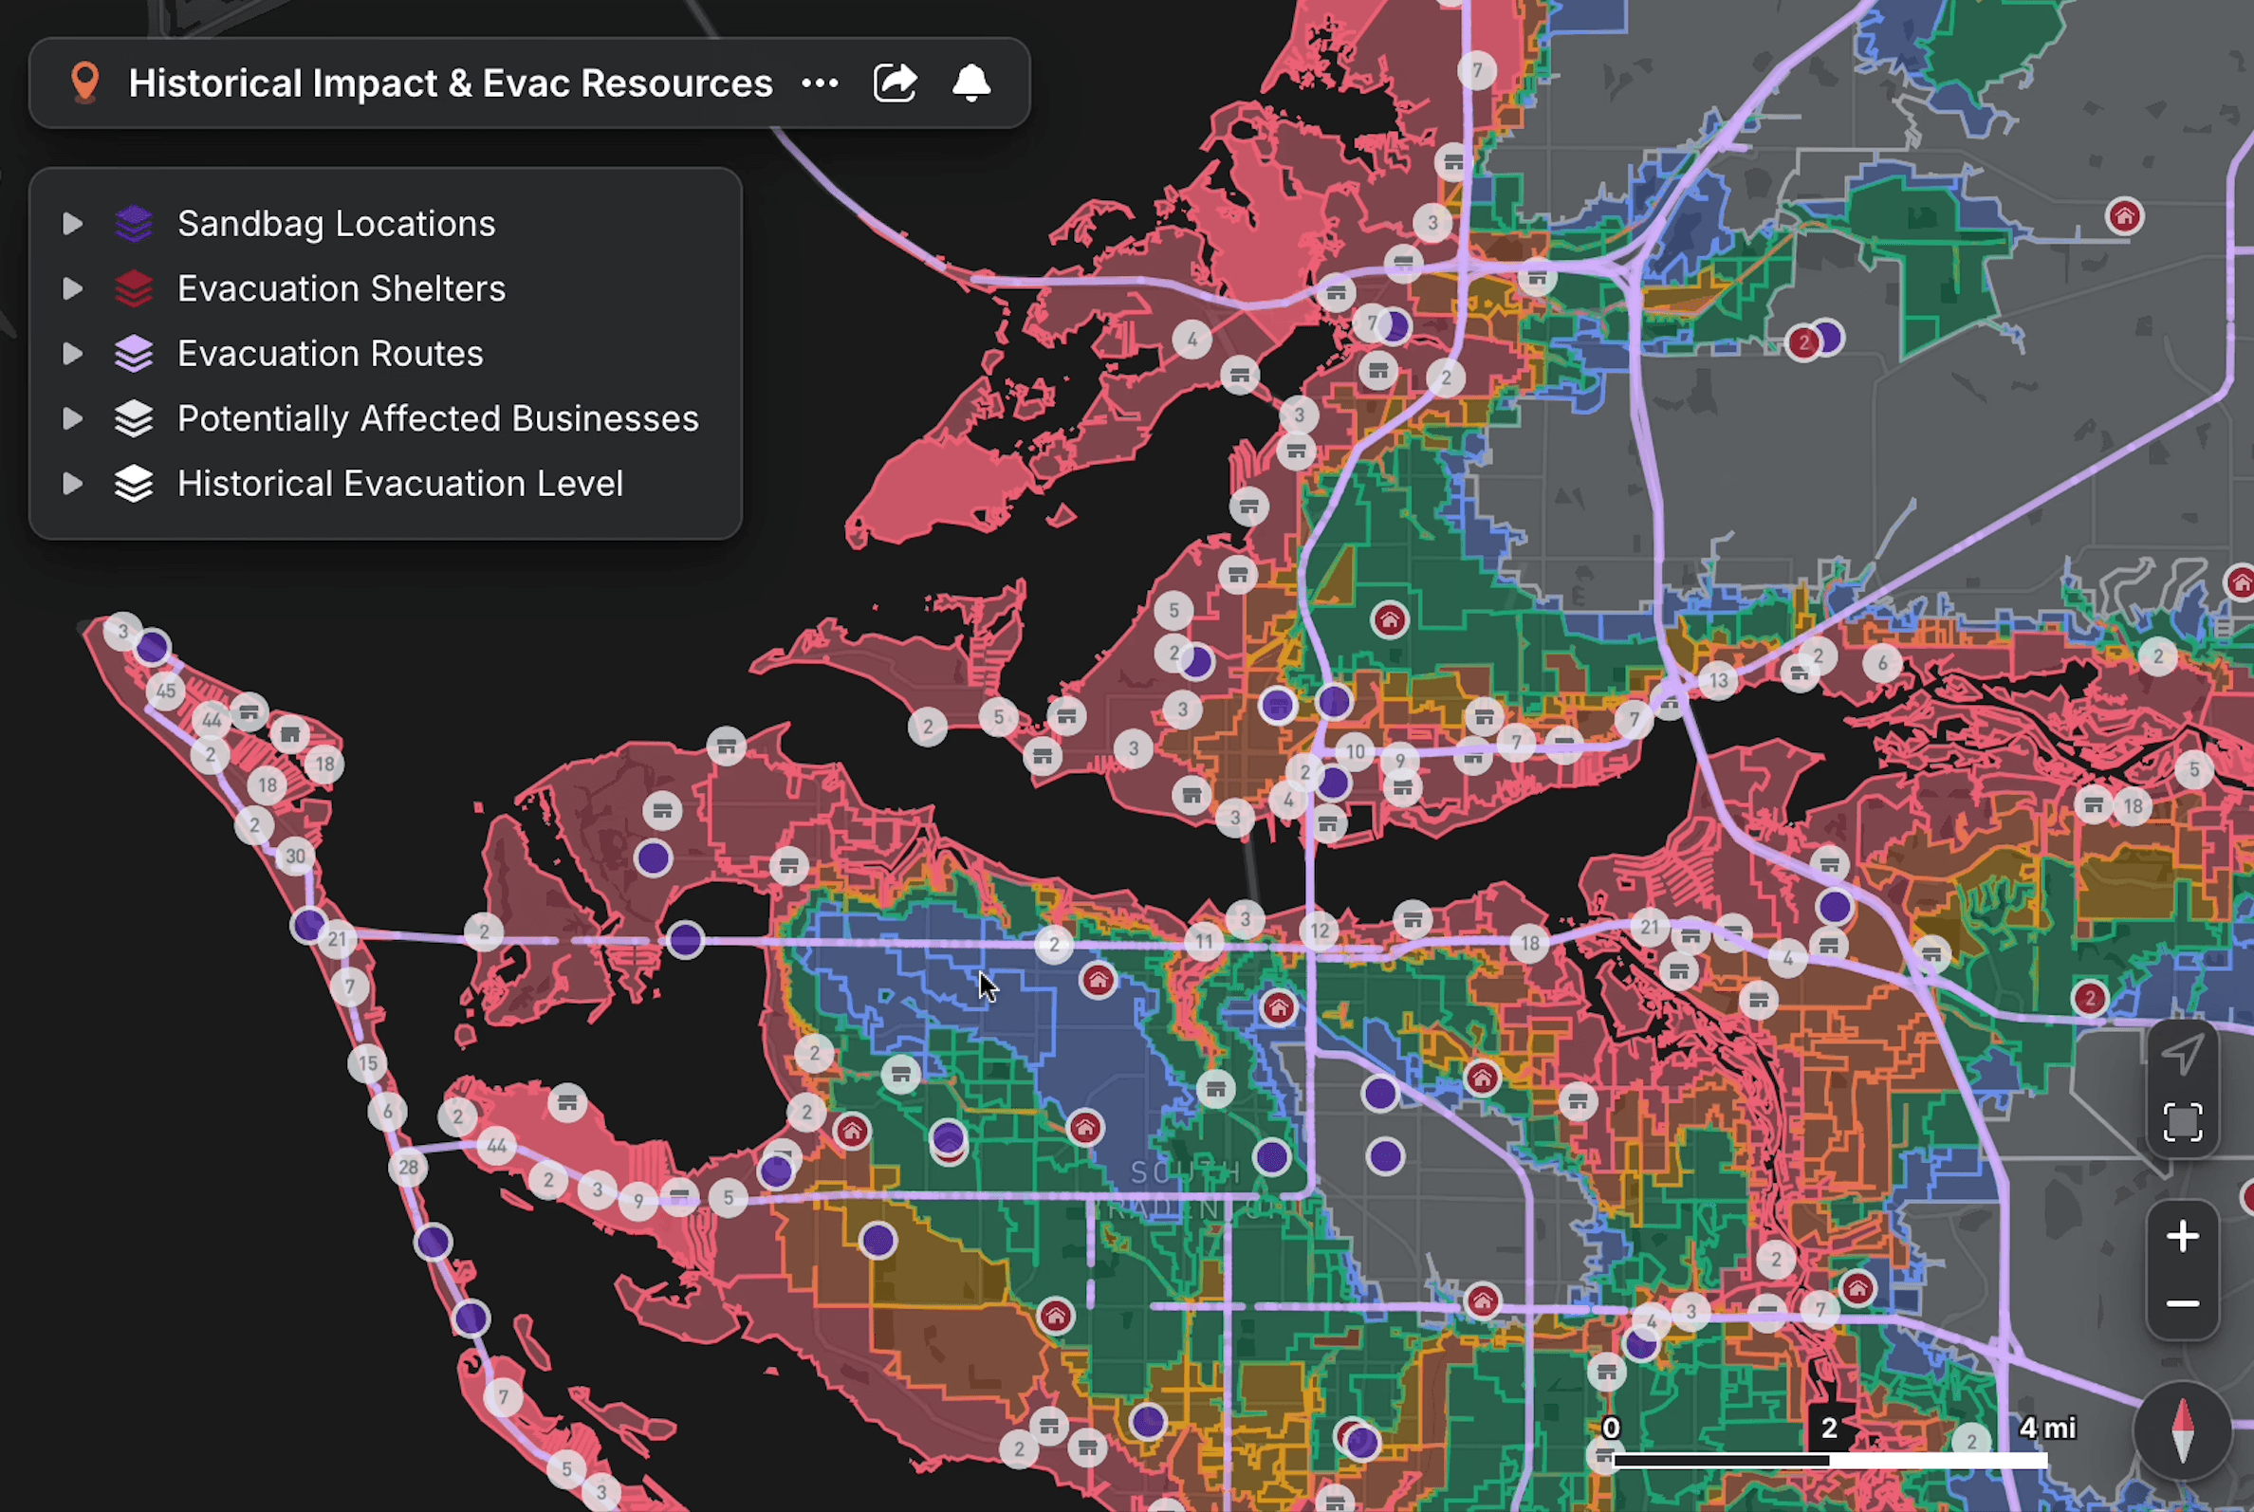Viewport: 2254px width, 1512px height.
Task: Click the fullscreen frame icon
Action: coord(2182,1122)
